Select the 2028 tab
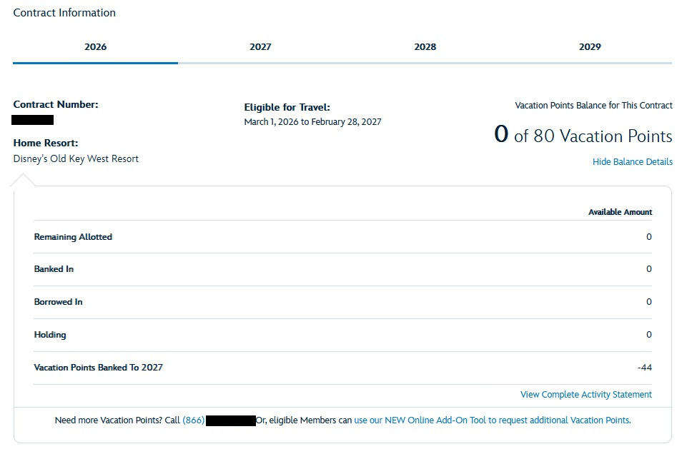 425,47
